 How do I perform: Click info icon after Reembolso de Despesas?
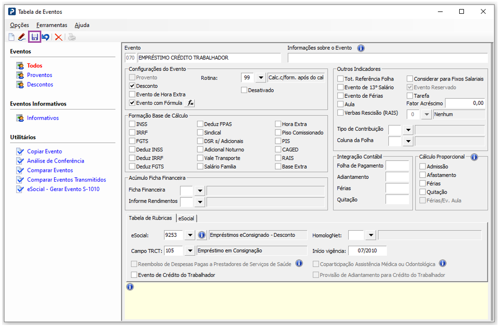click(x=299, y=263)
